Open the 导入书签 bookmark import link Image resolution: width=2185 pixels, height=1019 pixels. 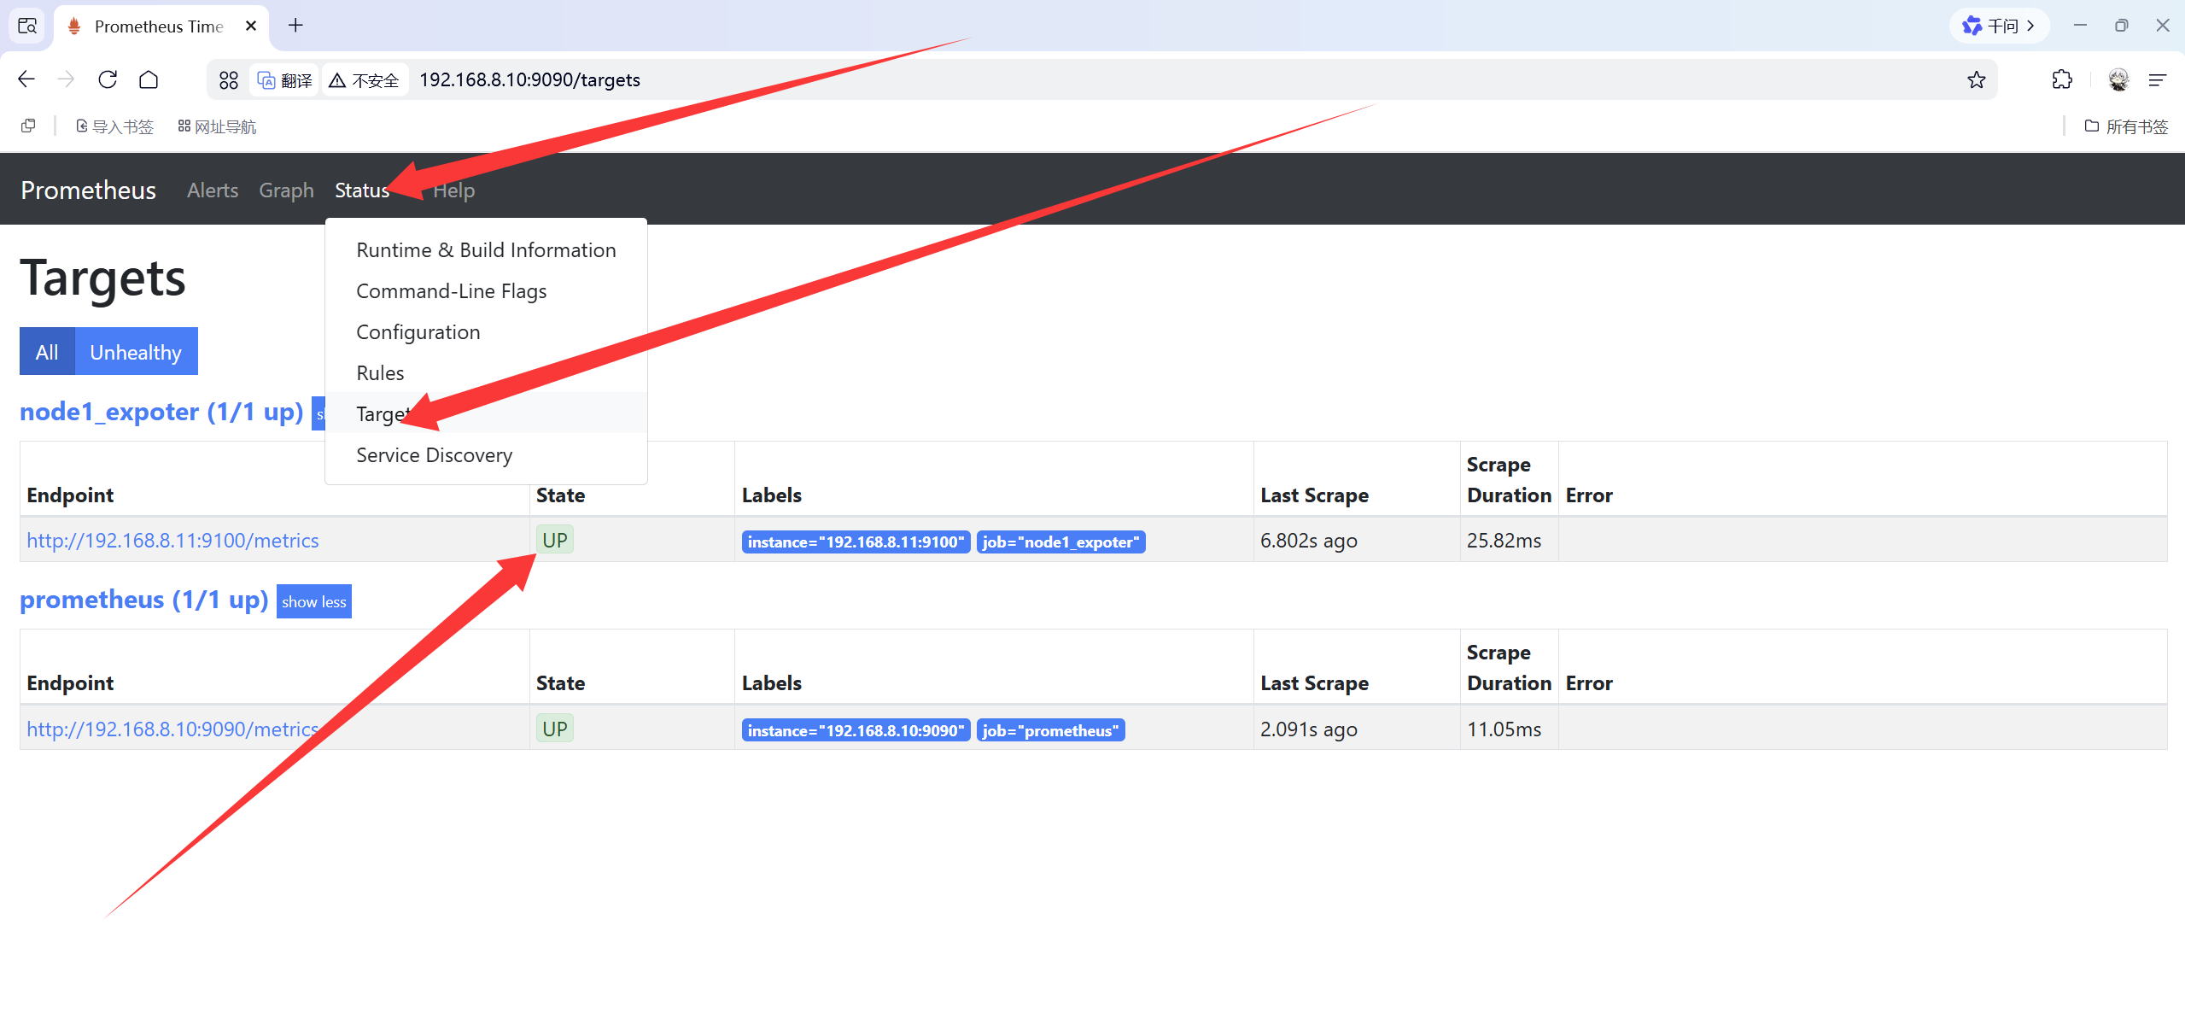tap(114, 126)
